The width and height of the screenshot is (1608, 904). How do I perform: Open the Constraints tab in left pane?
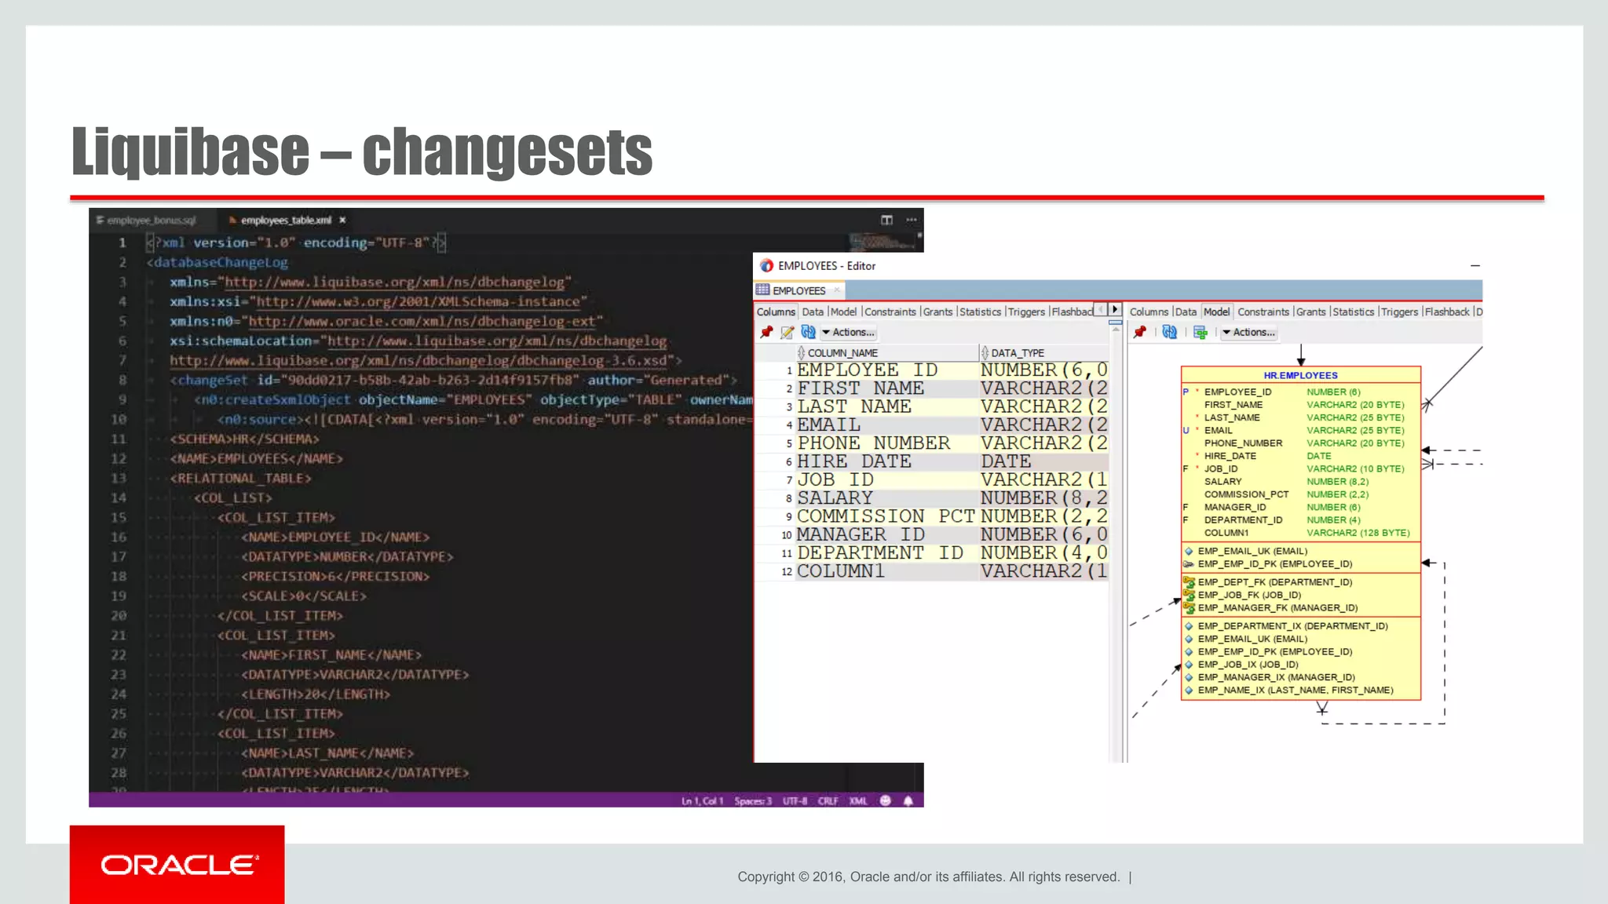point(890,312)
